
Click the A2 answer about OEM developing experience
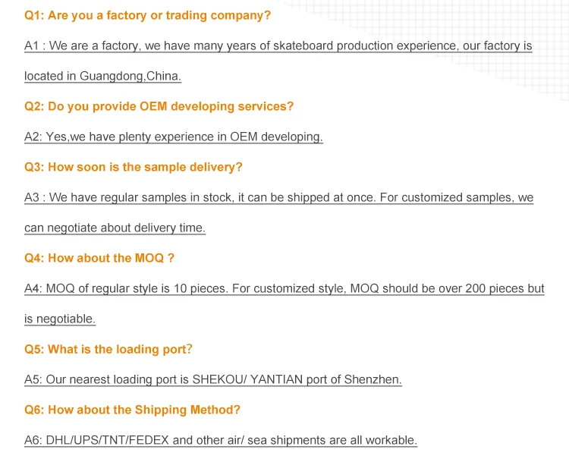pyautogui.click(x=173, y=137)
